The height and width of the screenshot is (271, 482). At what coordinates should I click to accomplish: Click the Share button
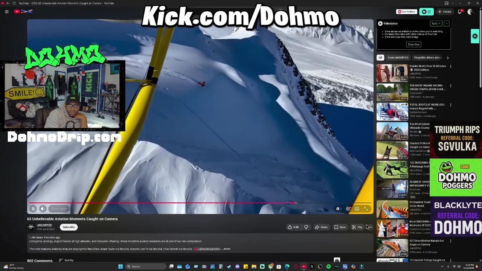pyautogui.click(x=321, y=227)
